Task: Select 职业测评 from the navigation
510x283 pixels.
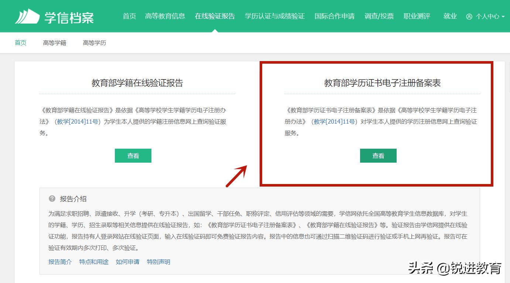Action: point(417,16)
